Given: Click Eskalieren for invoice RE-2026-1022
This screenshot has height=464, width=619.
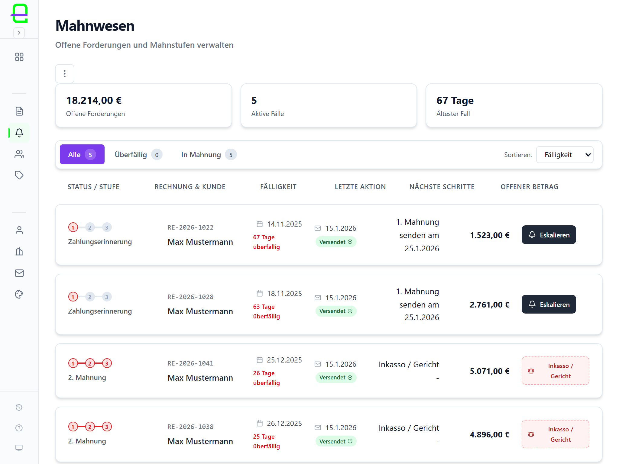Looking at the screenshot, I should [549, 235].
